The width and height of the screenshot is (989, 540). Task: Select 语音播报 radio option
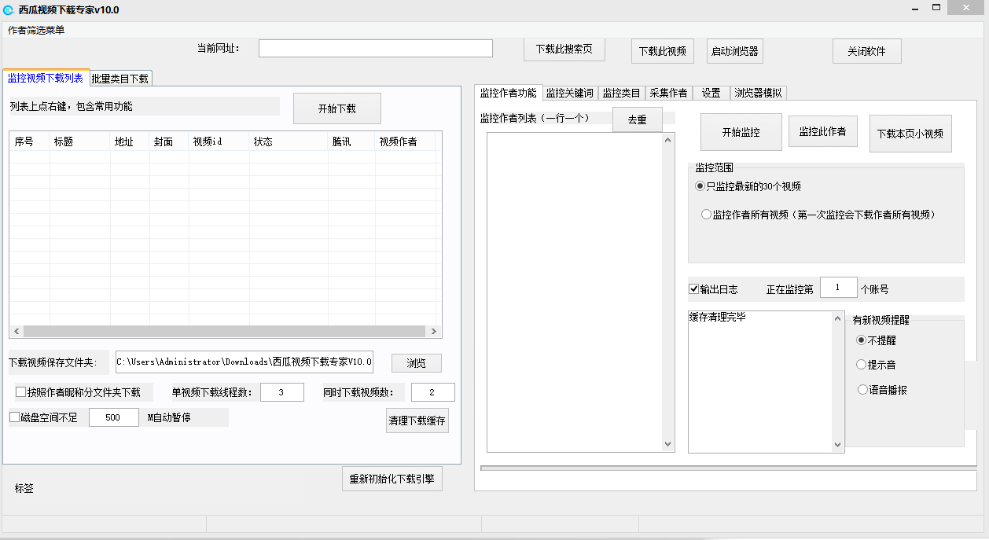click(x=881, y=389)
